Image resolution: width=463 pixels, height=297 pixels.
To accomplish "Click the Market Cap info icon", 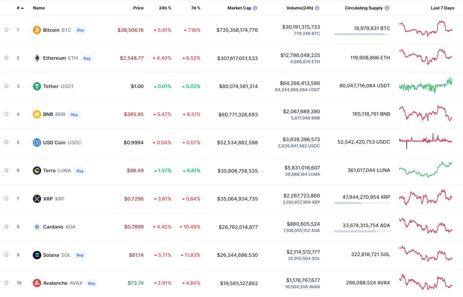I will tap(255, 8).
